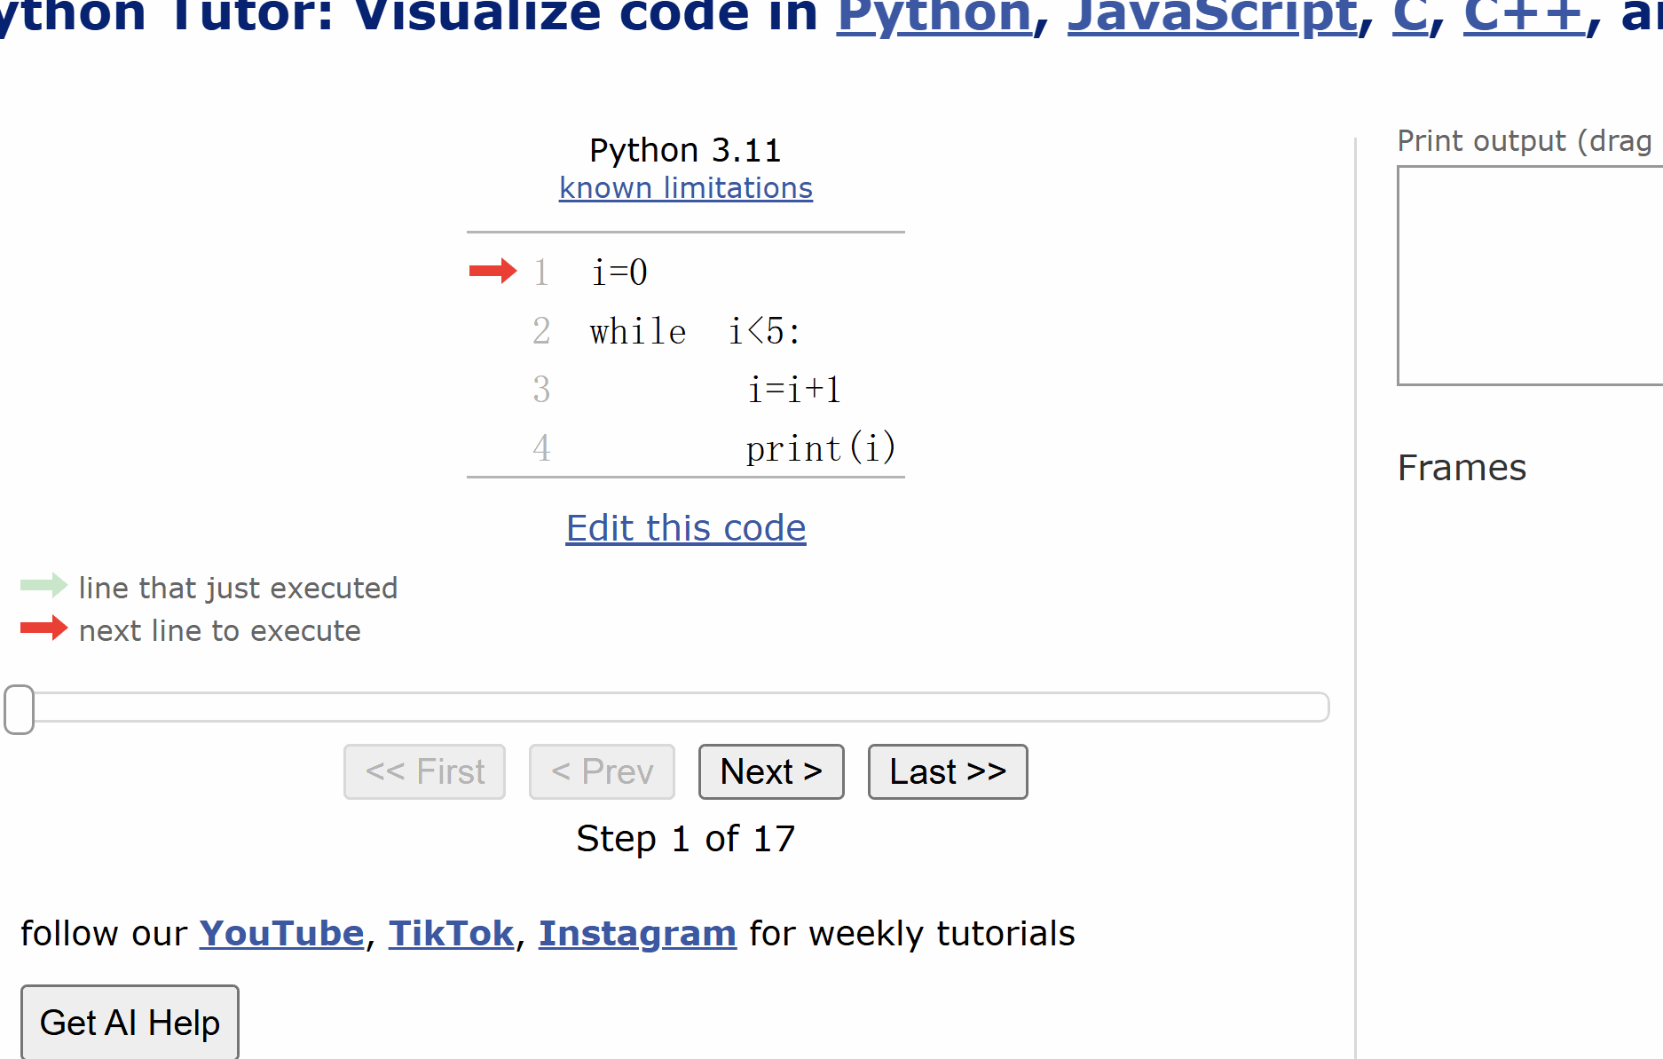Click the execution step slider handle

[19, 709]
